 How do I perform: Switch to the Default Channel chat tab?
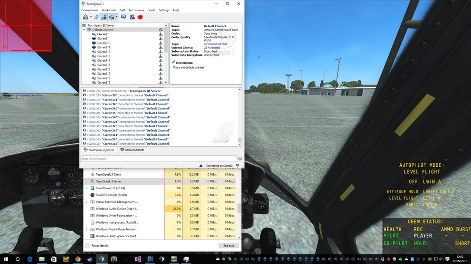tap(132, 150)
